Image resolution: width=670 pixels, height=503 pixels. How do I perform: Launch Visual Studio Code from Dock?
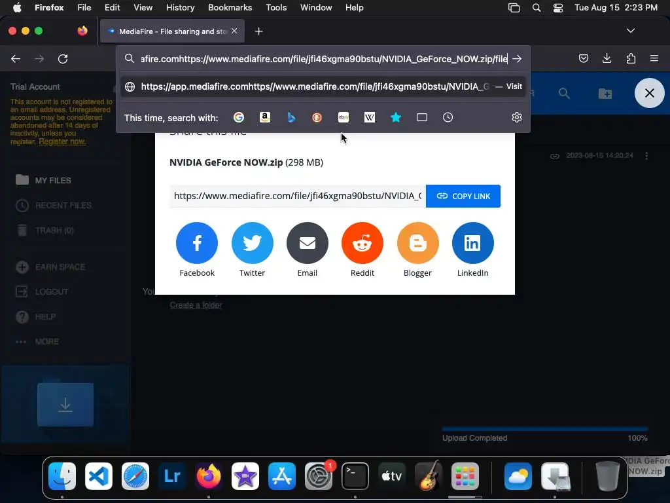(x=99, y=475)
